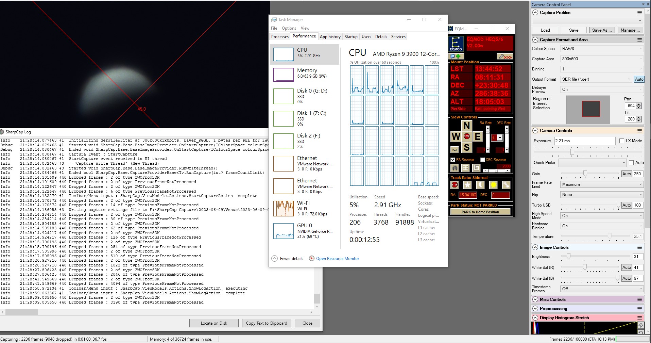
Task: Toggle the Quick Picks Auto checkbox
Action: pos(631,163)
